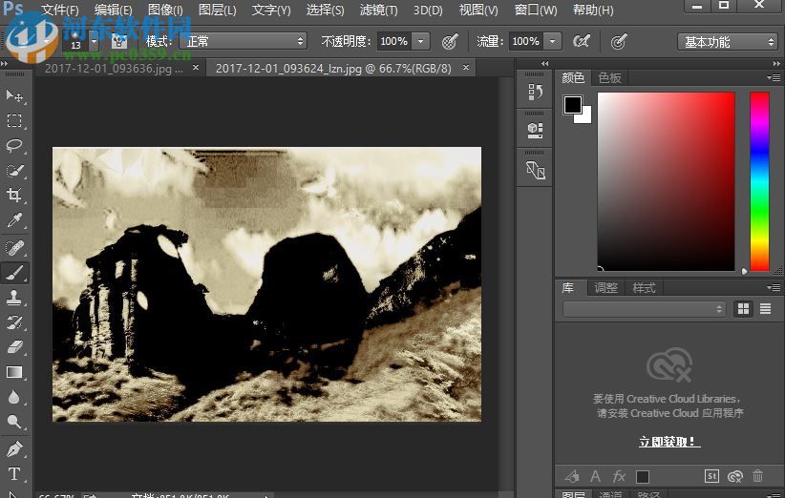The height and width of the screenshot is (498, 785).
Task: Open the blend mode 正常 dropdown
Action: point(244,42)
